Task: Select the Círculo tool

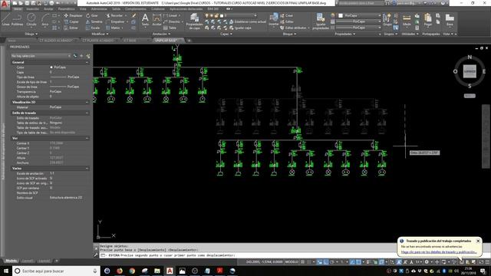Action: 31,20
